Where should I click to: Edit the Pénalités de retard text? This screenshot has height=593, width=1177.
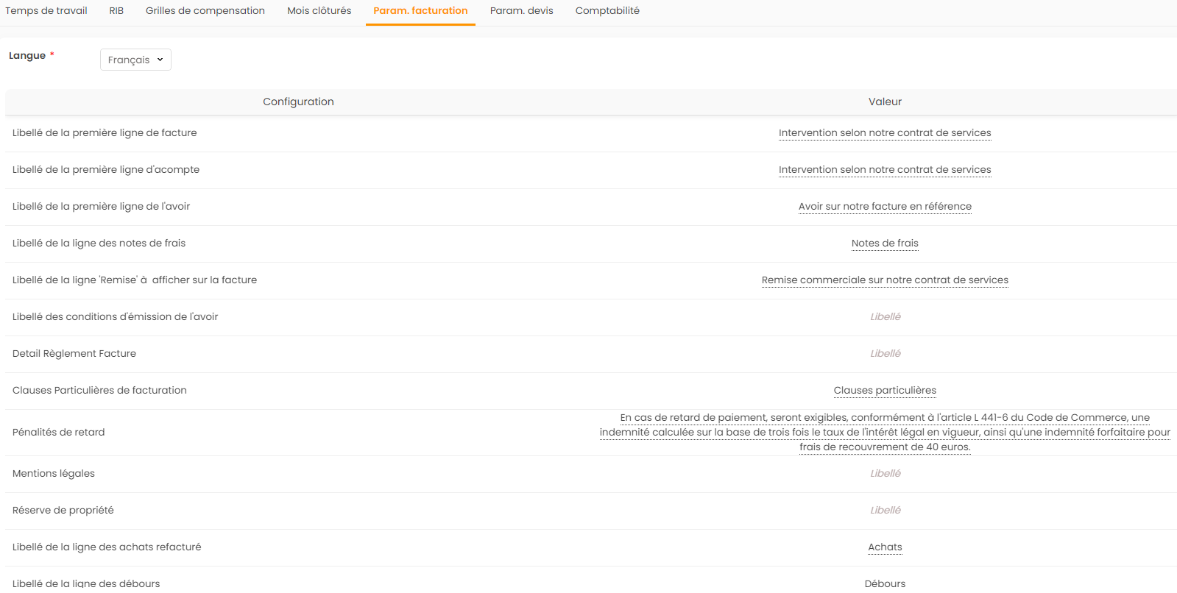tap(885, 433)
